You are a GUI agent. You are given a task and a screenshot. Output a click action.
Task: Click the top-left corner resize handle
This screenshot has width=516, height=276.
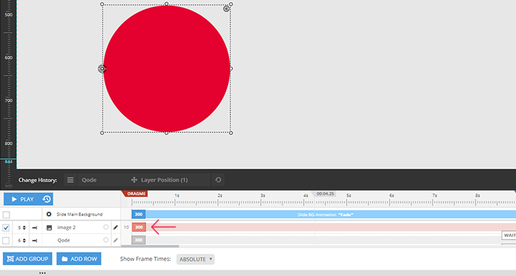(x=102, y=4)
